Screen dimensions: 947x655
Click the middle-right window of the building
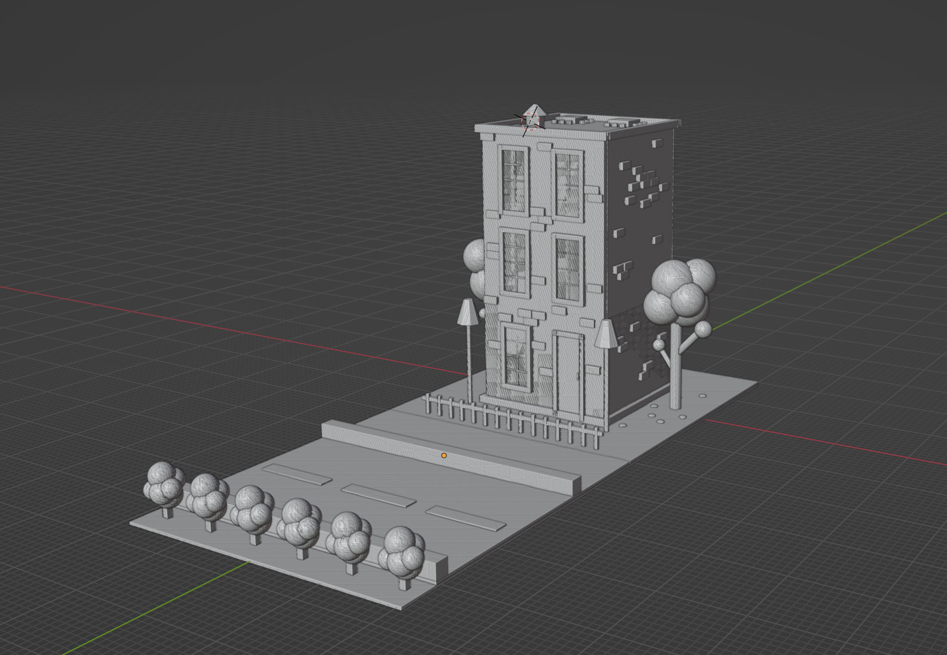click(568, 269)
